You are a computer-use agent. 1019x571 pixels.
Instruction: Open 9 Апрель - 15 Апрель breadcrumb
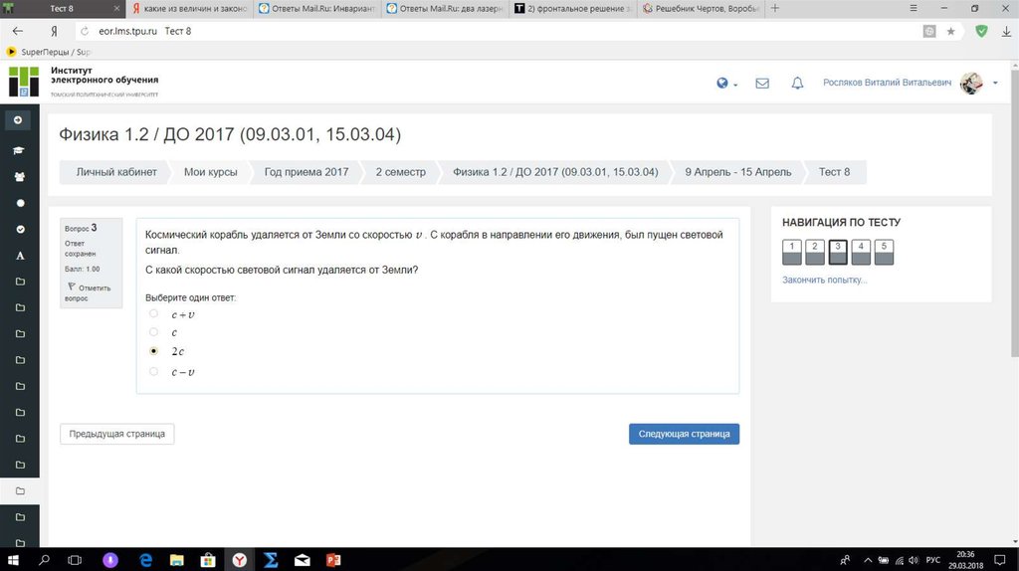(x=738, y=172)
